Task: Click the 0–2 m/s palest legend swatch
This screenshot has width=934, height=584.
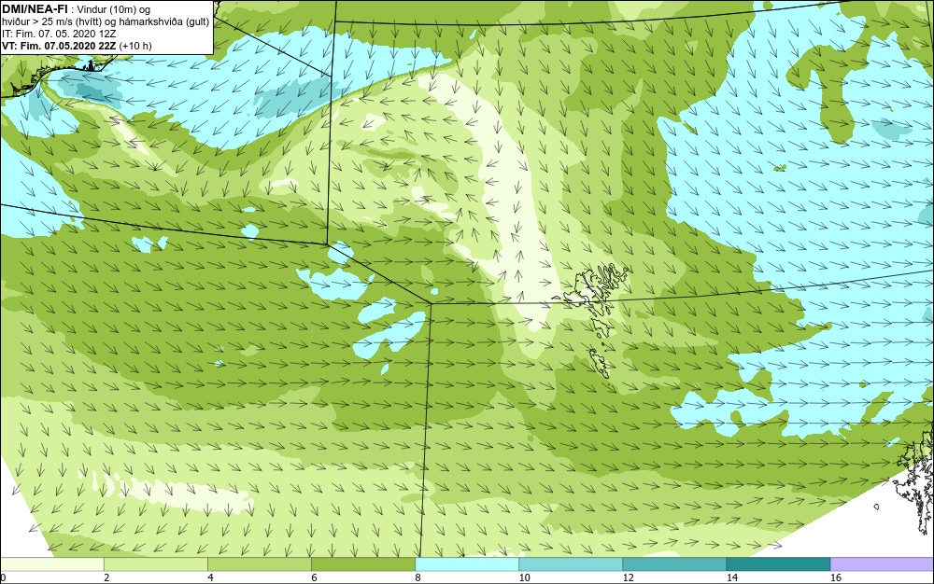Action: point(51,564)
